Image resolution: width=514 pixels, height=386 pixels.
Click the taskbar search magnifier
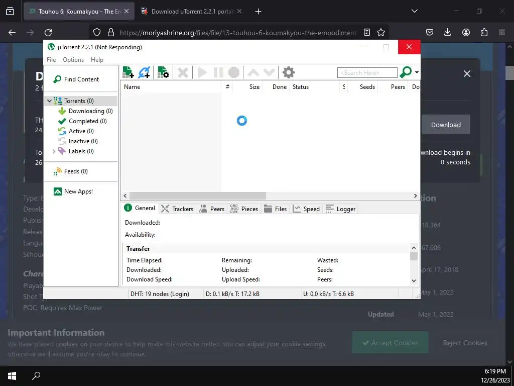36,376
